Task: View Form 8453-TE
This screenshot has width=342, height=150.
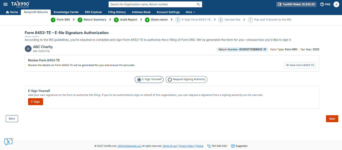Action: coord(300,65)
